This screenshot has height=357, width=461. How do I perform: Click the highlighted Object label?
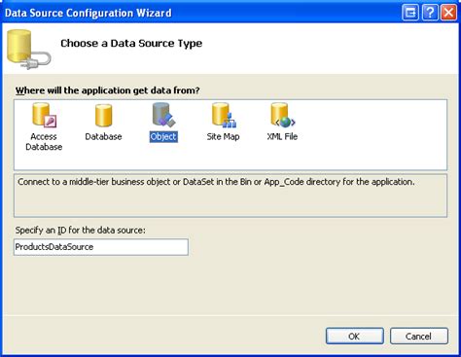pos(163,136)
